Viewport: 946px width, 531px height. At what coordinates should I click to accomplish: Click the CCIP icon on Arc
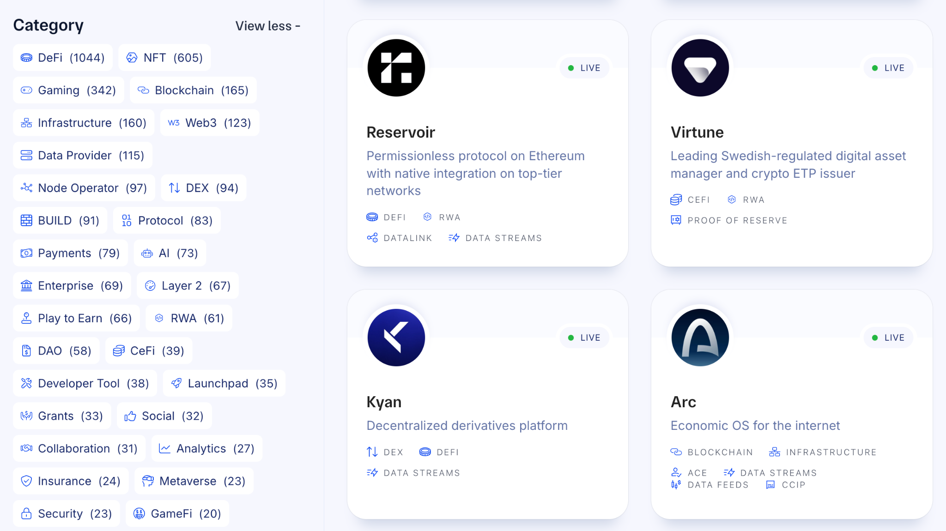(770, 485)
